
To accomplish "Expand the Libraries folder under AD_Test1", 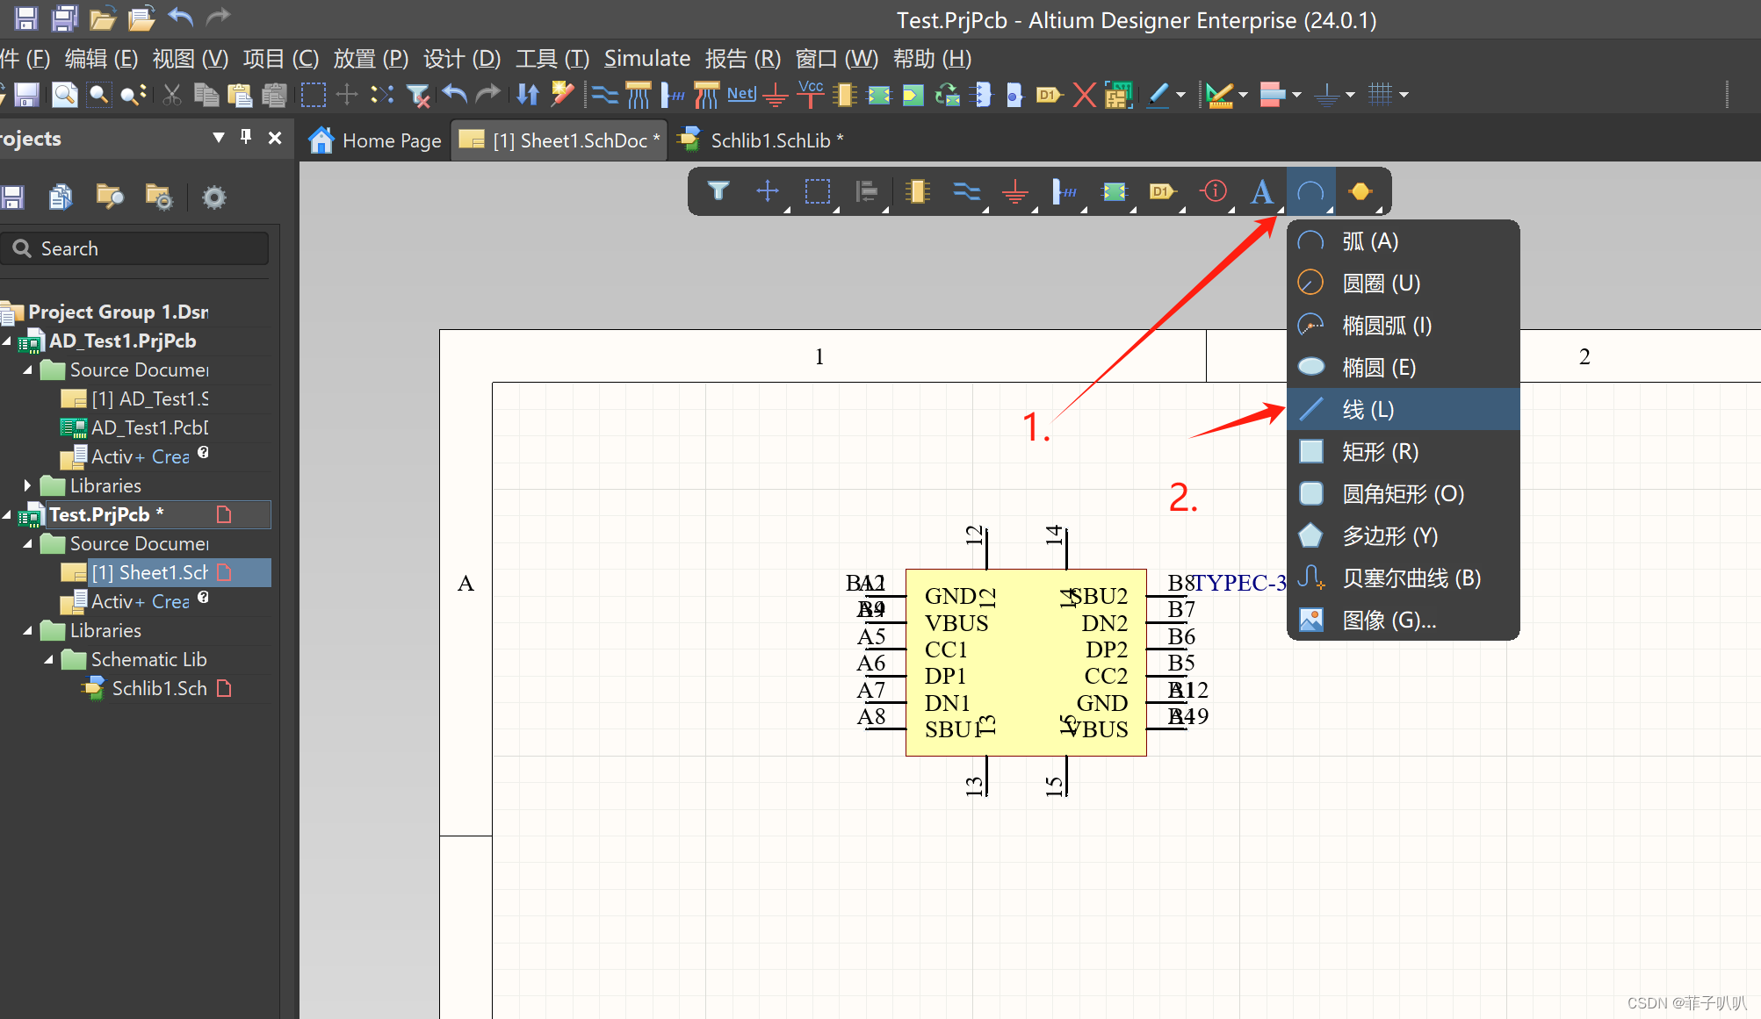I will 27,485.
